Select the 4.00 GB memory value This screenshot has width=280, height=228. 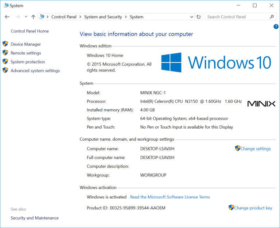pos(148,110)
